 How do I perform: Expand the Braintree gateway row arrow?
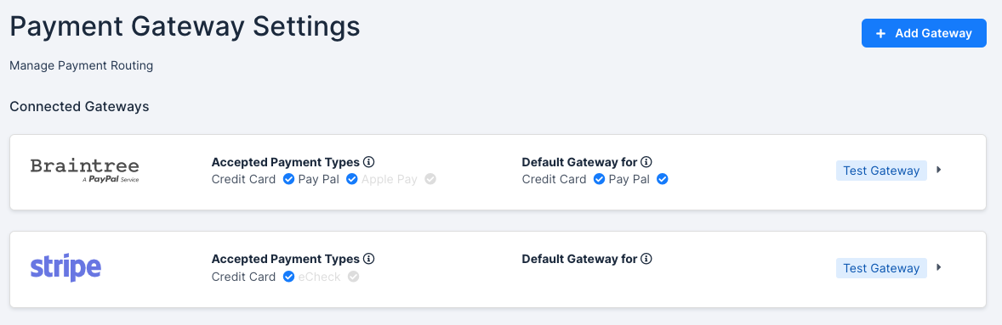(939, 171)
